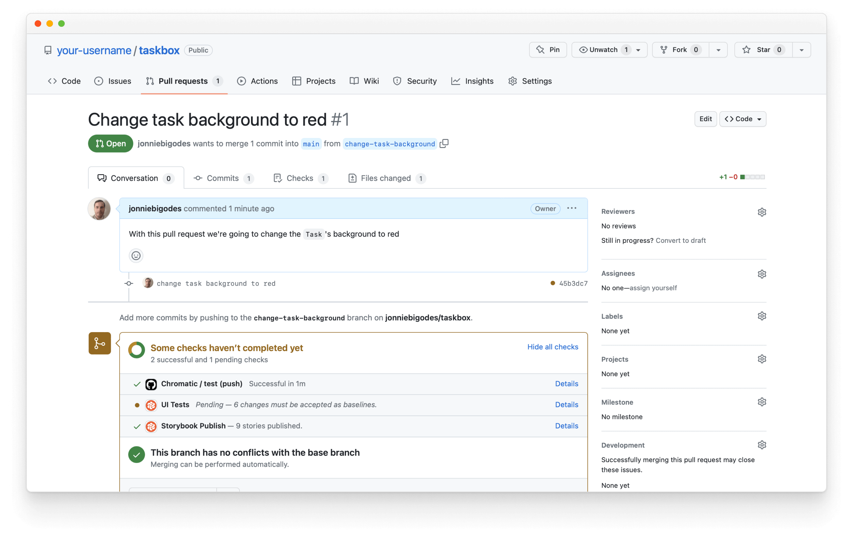Click the Reviewers settings gear icon
The image size is (853, 538).
(761, 211)
